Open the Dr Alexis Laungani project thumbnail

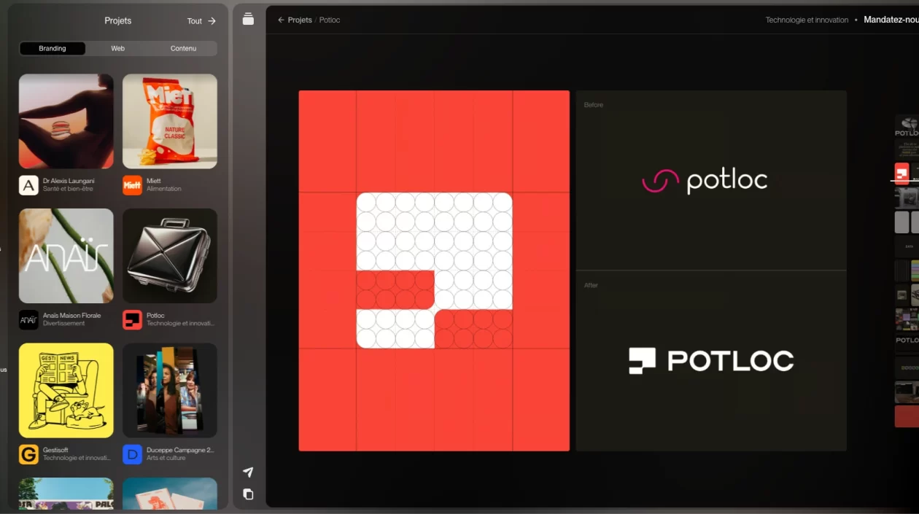[66, 121]
